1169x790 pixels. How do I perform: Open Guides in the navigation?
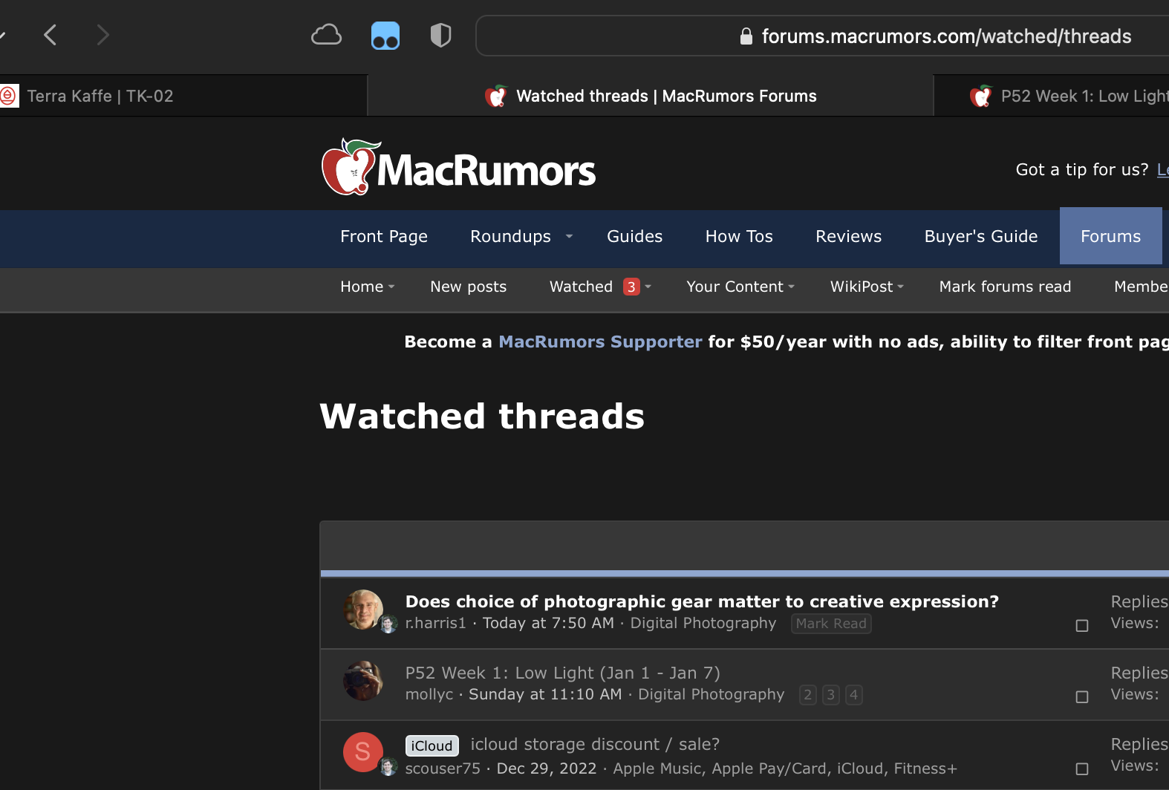(634, 236)
